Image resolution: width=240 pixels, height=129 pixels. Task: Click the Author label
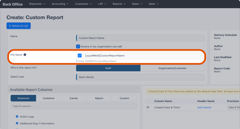tap(218, 46)
